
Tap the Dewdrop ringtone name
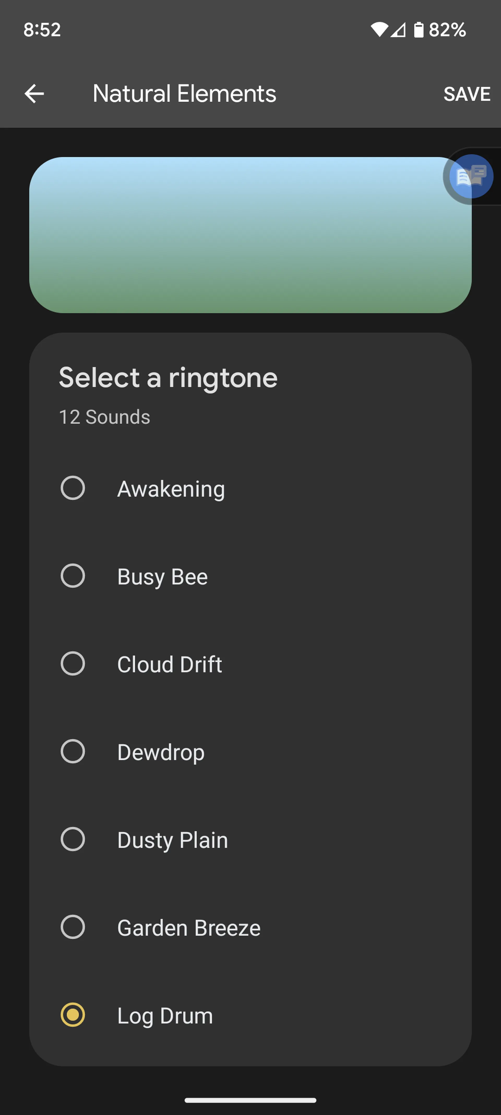coord(161,752)
